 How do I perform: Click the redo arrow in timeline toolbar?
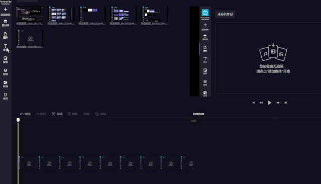pyautogui.click(x=37, y=114)
